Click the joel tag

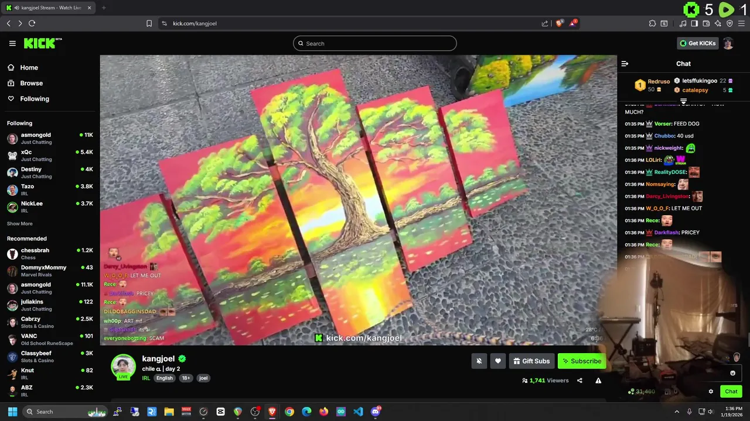(203, 378)
